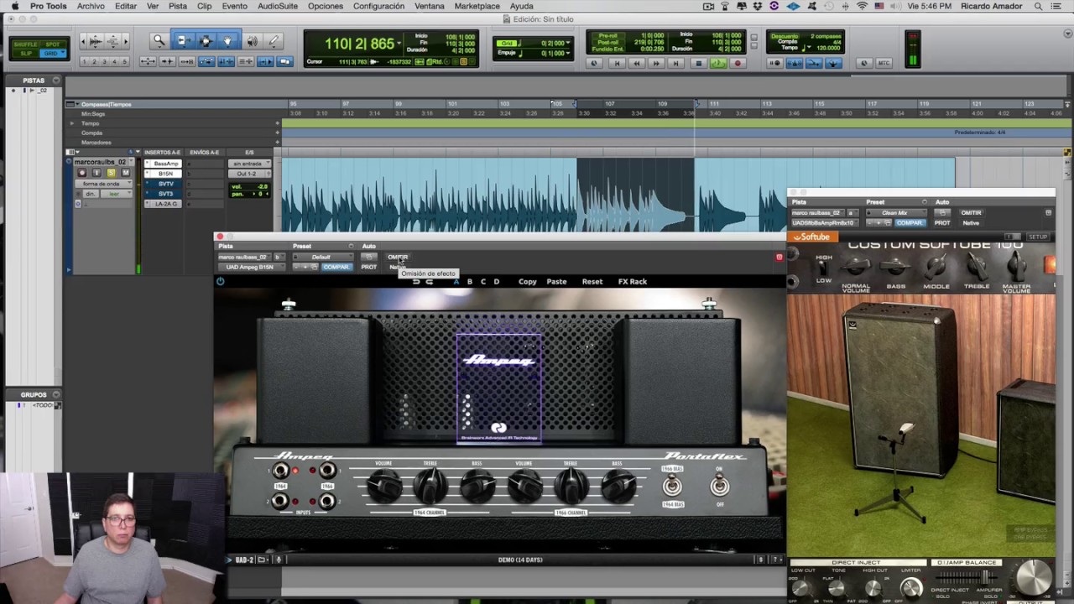Click the undo arrow in UAD plugin
The image size is (1074, 604).
coord(416,281)
